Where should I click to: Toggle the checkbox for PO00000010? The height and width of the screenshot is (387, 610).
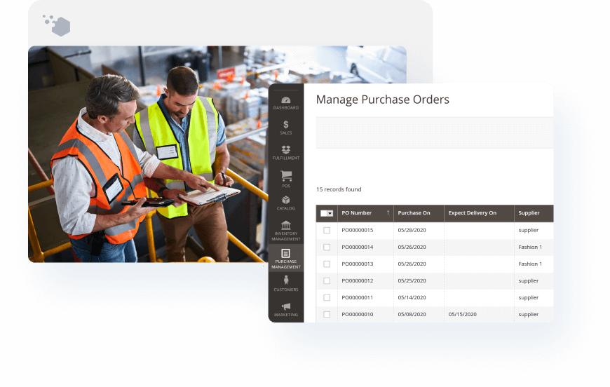coord(327,314)
